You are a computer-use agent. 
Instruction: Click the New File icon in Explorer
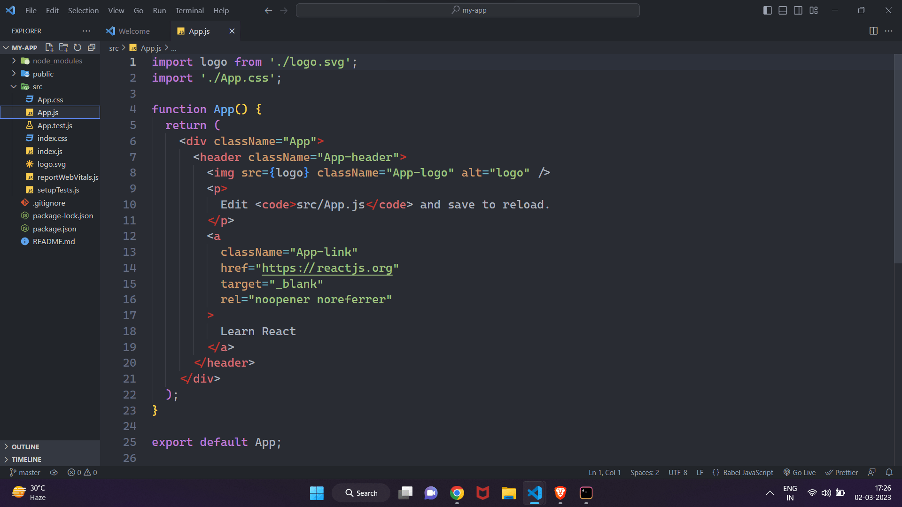point(49,47)
